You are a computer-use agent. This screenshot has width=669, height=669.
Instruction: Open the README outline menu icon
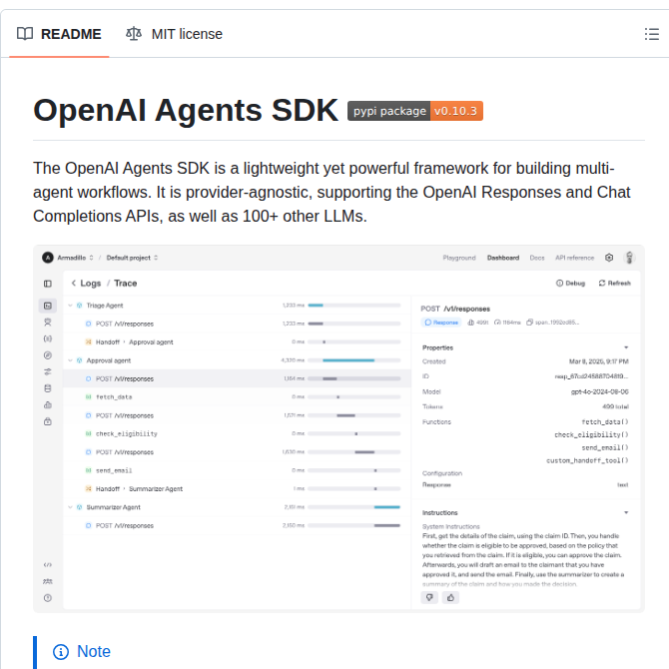[x=651, y=34]
